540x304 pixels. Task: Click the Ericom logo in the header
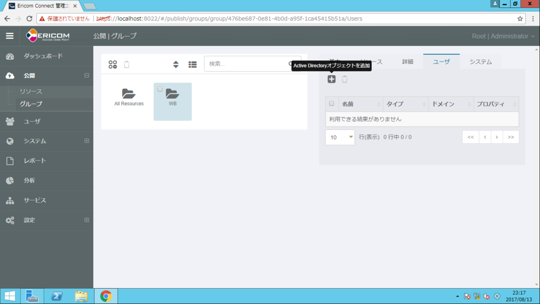coord(49,36)
